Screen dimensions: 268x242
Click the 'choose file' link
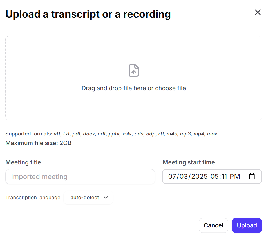point(170,88)
